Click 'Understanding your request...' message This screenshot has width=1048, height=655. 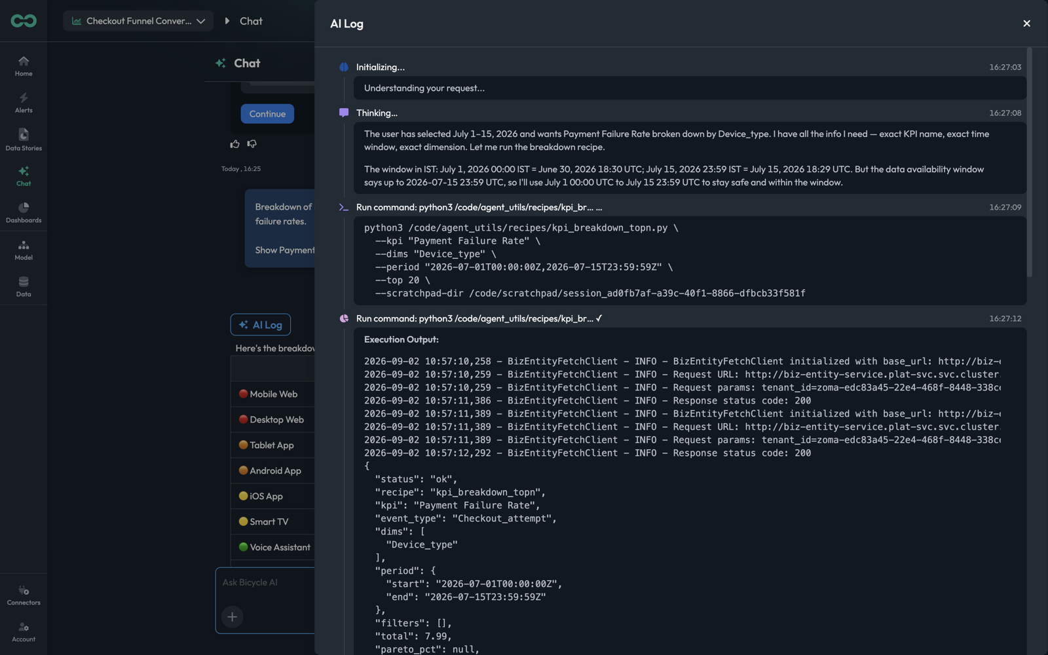click(x=424, y=88)
